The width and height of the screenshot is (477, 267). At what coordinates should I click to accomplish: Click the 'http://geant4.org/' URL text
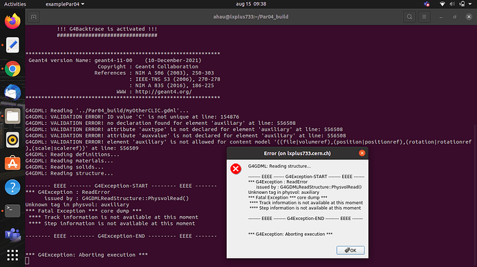tap(163, 92)
